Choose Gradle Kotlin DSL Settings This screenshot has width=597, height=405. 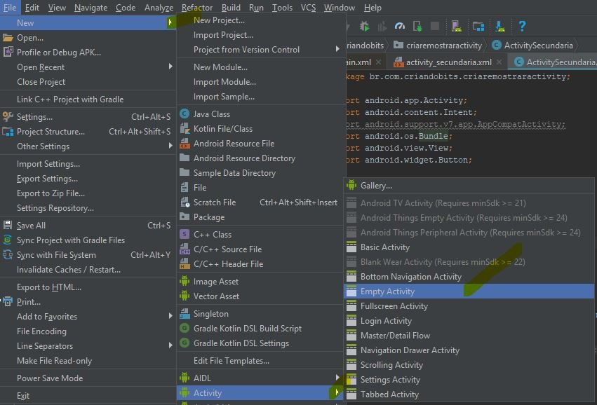[261, 343]
